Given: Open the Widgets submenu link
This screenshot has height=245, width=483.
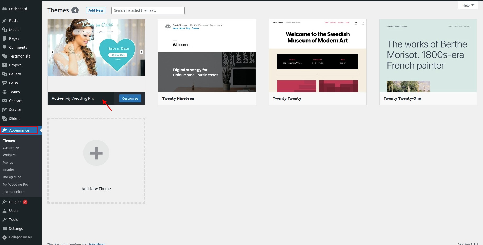Looking at the screenshot, I should tap(9, 155).
